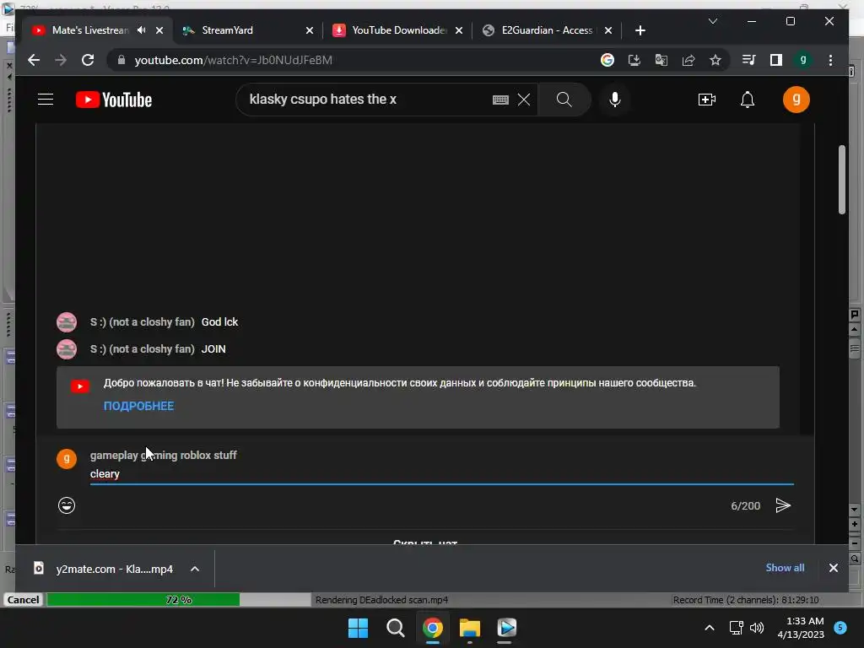Send the chat message arrow
This screenshot has height=648, width=864.
pos(783,505)
